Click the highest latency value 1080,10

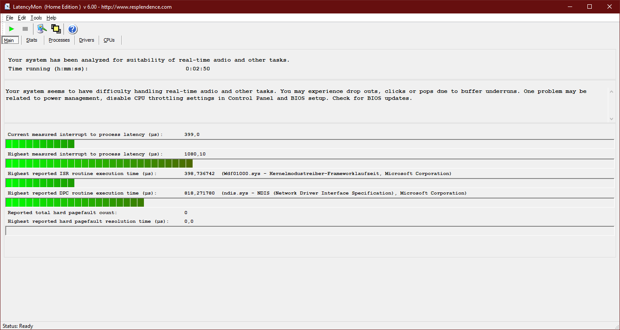(195, 154)
